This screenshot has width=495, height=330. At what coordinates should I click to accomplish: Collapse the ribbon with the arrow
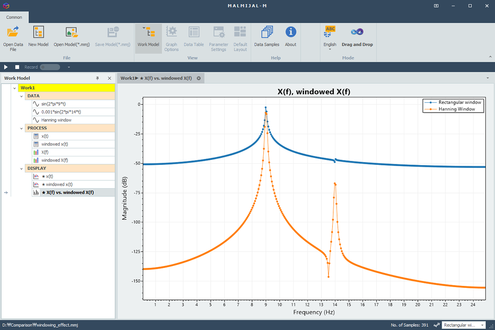point(490,57)
